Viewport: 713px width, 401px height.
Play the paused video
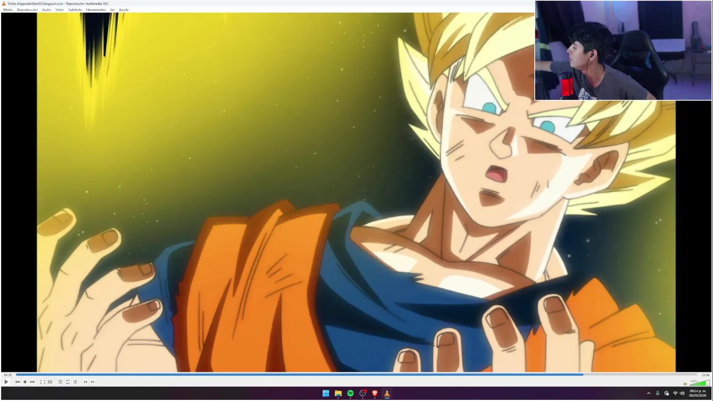(6, 382)
